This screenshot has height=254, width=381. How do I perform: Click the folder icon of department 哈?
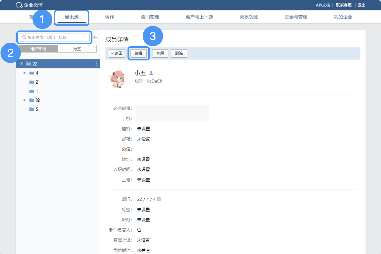[31, 100]
